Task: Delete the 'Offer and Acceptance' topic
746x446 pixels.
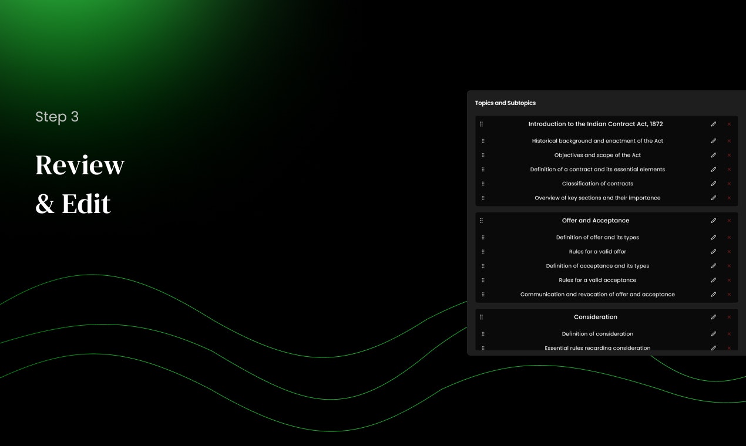Action: 729,221
